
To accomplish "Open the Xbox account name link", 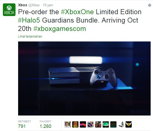I will pyautogui.click(x=23, y=5).
